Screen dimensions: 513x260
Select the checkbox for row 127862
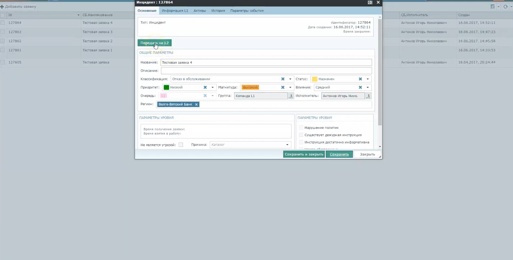click(3, 41)
